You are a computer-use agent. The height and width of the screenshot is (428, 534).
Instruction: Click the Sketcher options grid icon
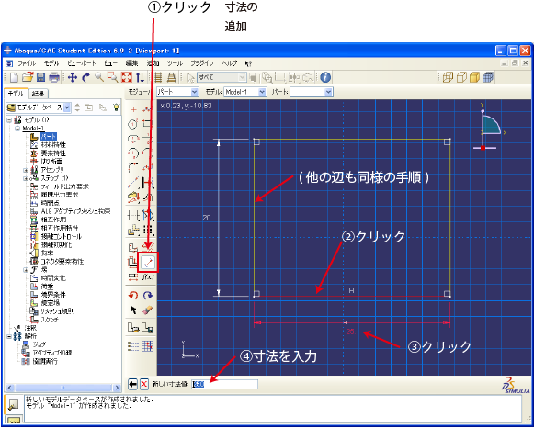click(x=148, y=346)
